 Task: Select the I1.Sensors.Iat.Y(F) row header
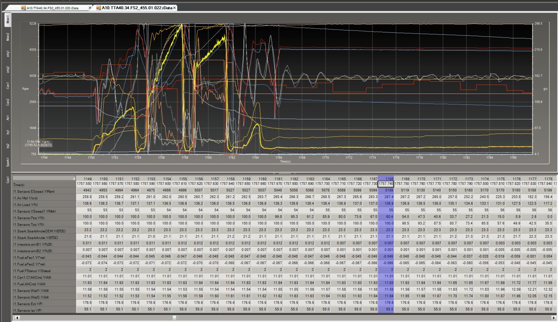pyautogui.click(x=45, y=309)
